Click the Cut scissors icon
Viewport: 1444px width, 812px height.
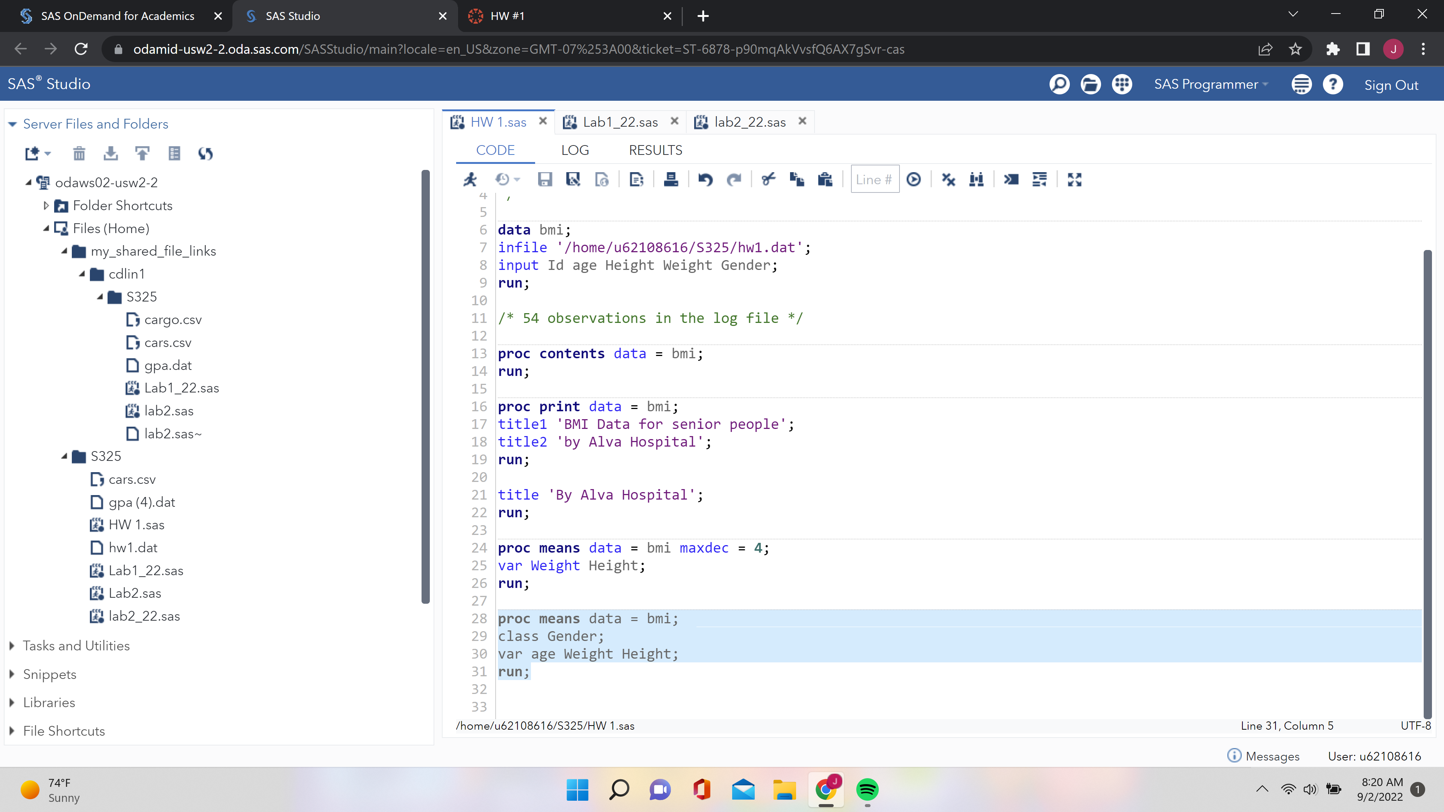point(769,179)
